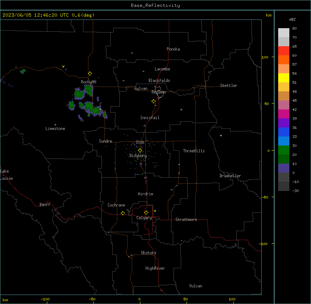Click the yellow diamond marker below Cochrane
This screenshot has width=311, height=304.
pyautogui.click(x=123, y=213)
